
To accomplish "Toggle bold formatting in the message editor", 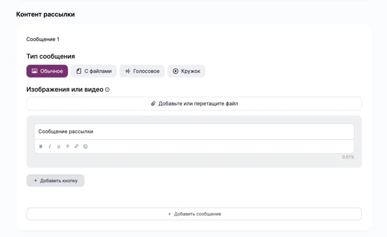I will click(x=41, y=147).
